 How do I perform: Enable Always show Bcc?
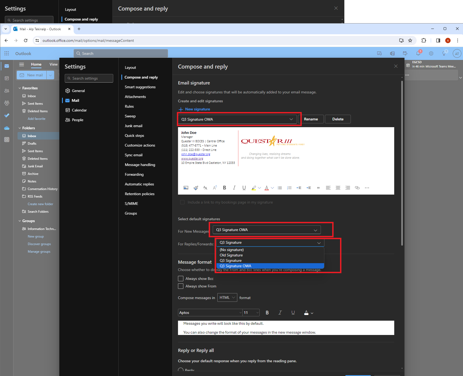pyautogui.click(x=181, y=279)
